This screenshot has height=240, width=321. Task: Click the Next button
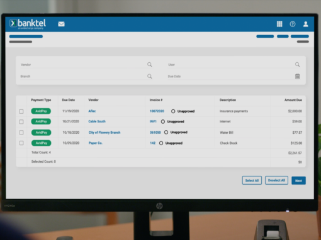pyautogui.click(x=298, y=180)
